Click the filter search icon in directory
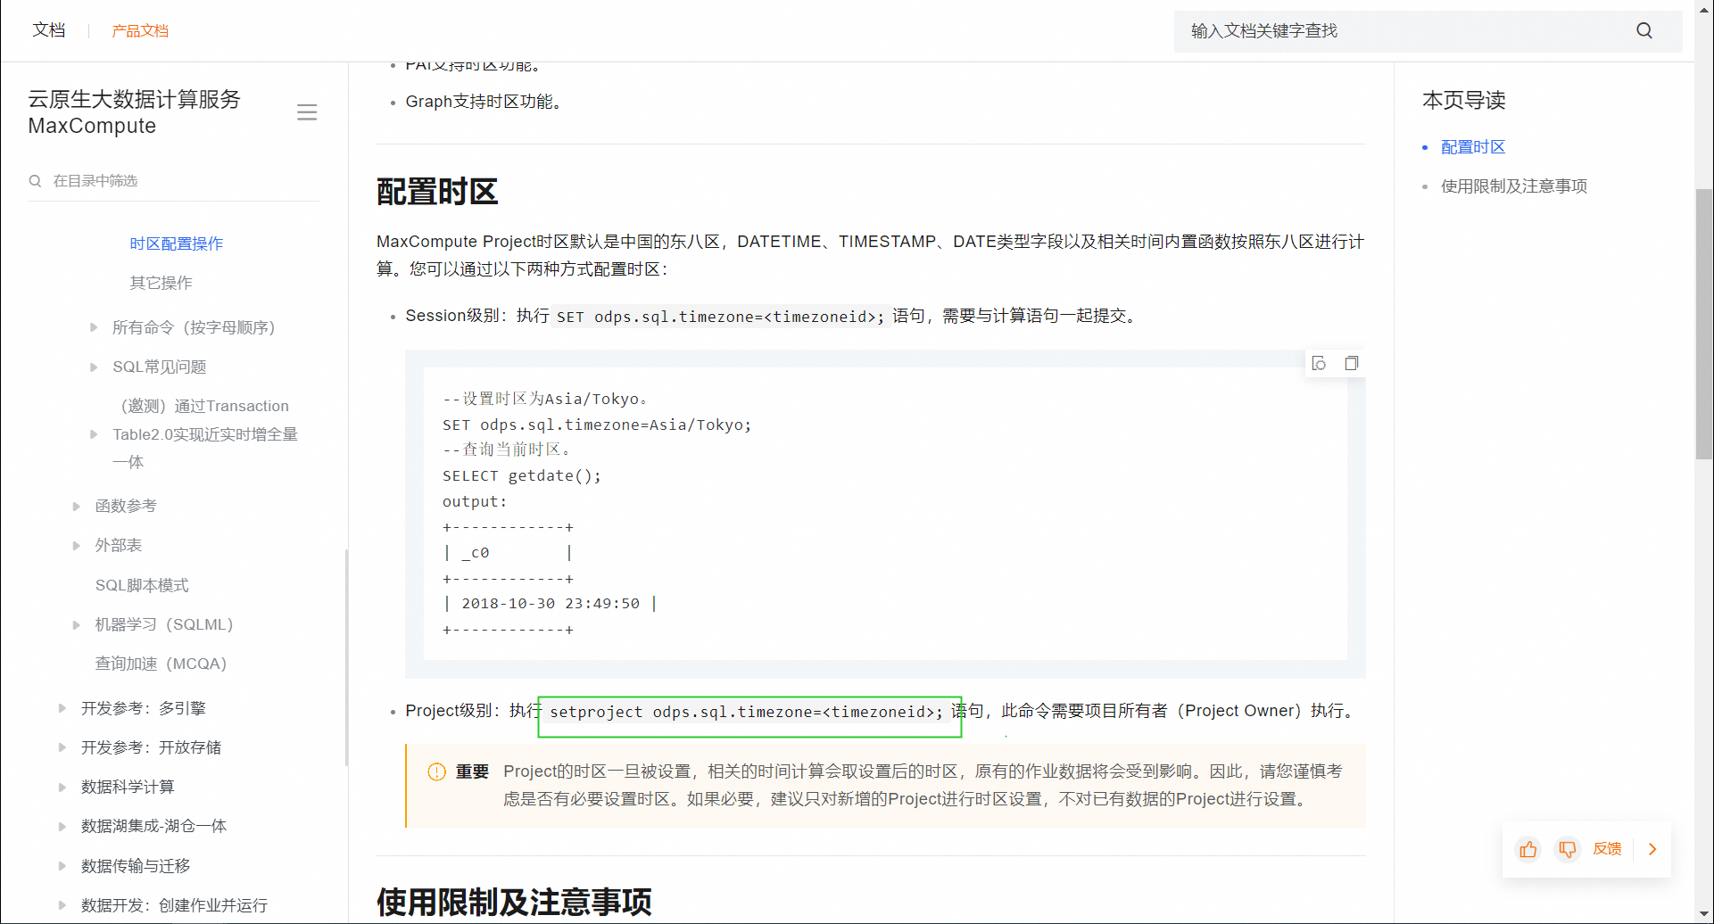 click(x=36, y=181)
